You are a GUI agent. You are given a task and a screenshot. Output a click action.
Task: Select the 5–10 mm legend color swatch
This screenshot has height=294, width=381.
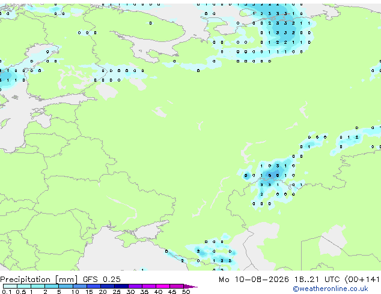[66, 286]
